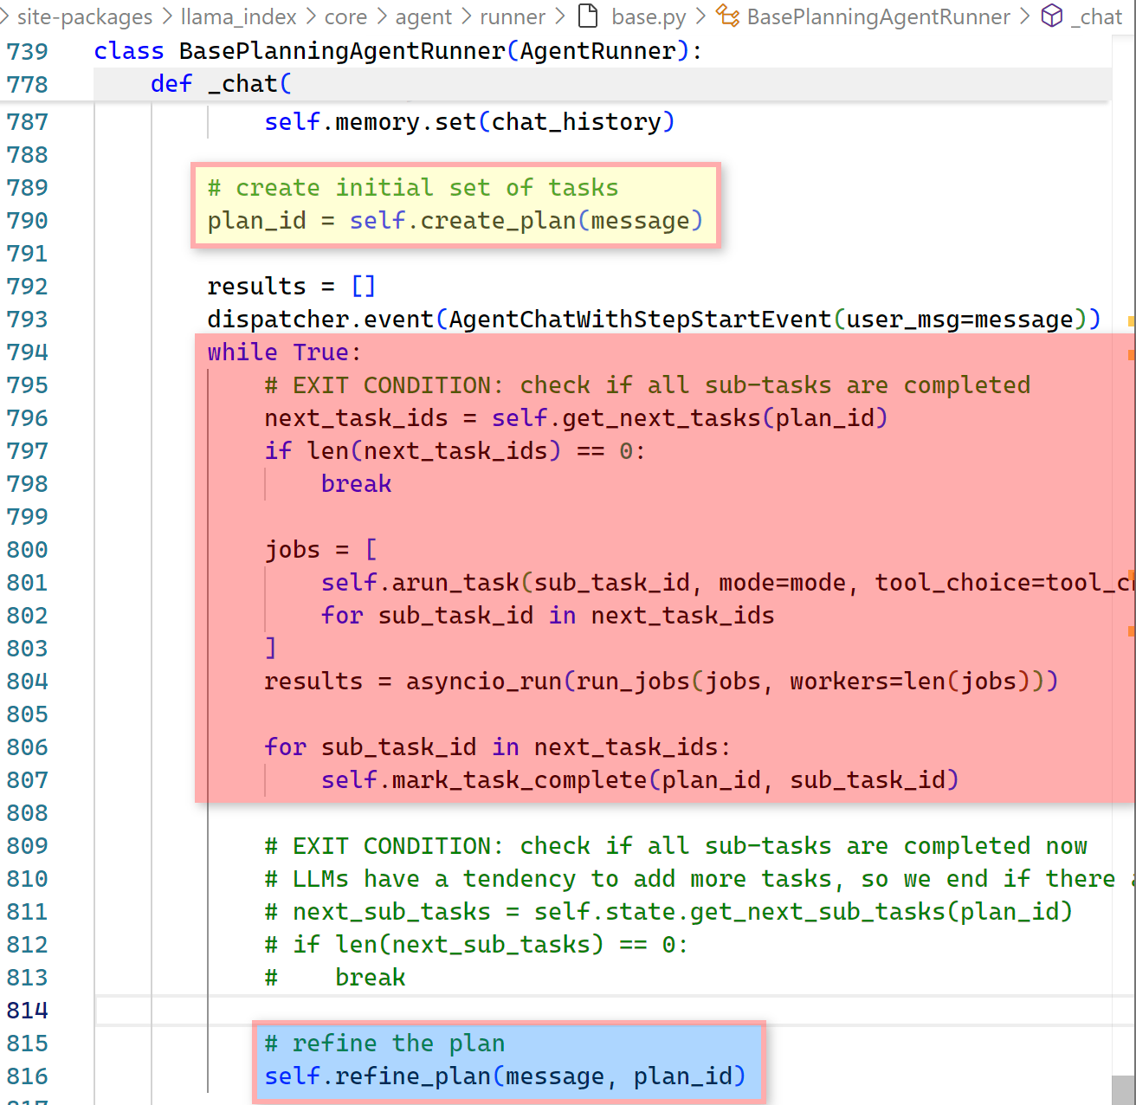The width and height of the screenshot is (1136, 1105).
Task: Click line number 814 in the gutter
Action: click(x=28, y=1011)
